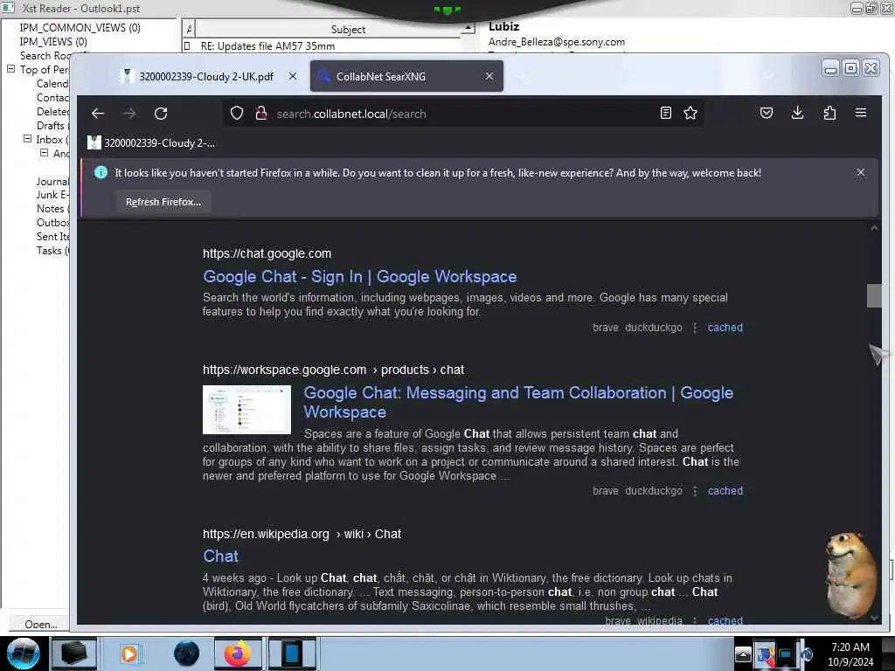Open Firefox downloads panel
The width and height of the screenshot is (895, 671).
tap(798, 113)
